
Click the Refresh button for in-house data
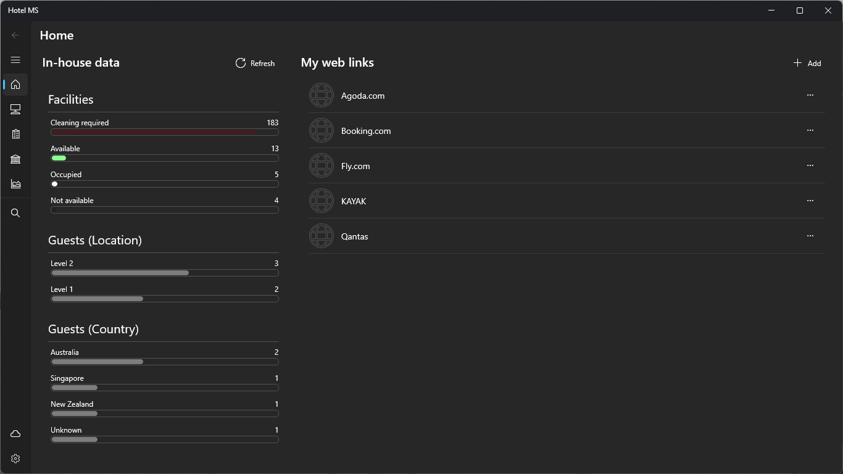[x=255, y=63]
